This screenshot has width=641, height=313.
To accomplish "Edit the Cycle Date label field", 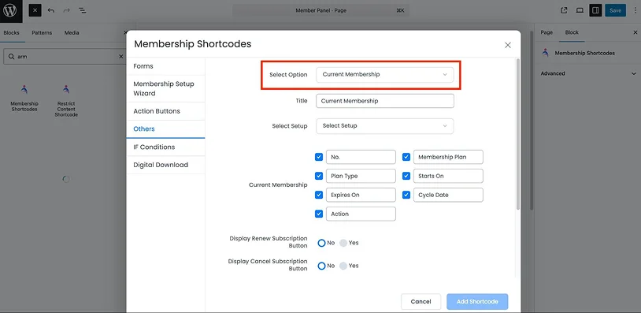I will [x=448, y=195].
